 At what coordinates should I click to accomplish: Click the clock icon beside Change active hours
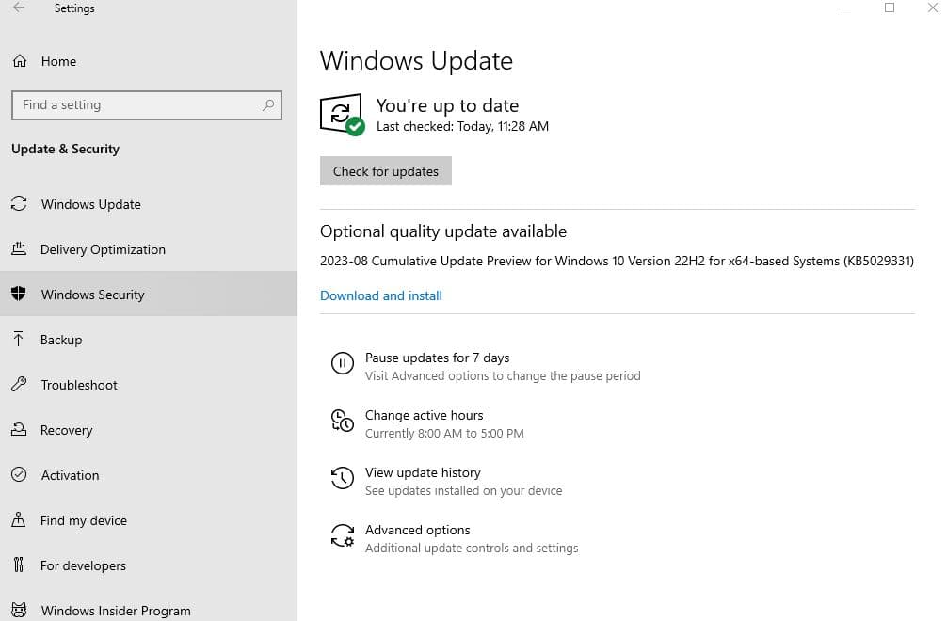pos(343,421)
